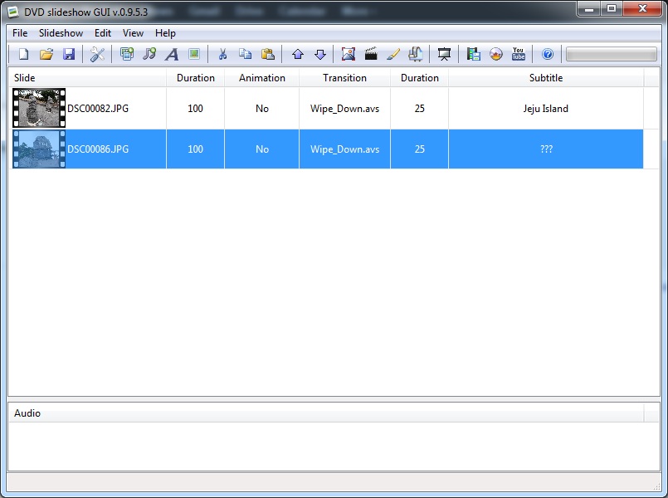Select the DSC00082.JPG thumbnail

point(39,108)
